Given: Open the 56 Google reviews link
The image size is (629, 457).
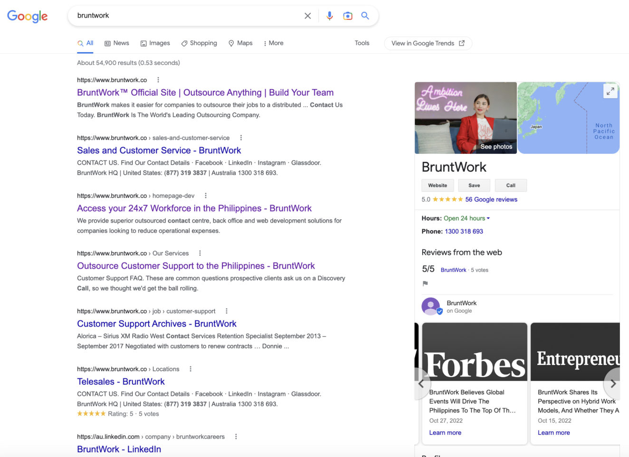Looking at the screenshot, I should (x=492, y=199).
